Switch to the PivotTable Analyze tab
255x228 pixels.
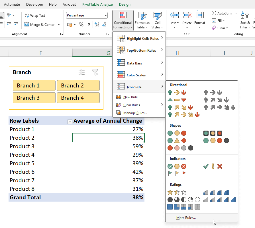[x=97, y=4]
